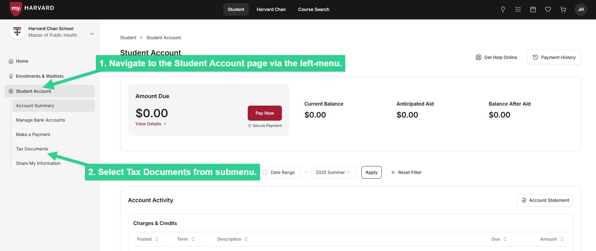
Task: Click Get Help Online link
Action: point(496,57)
